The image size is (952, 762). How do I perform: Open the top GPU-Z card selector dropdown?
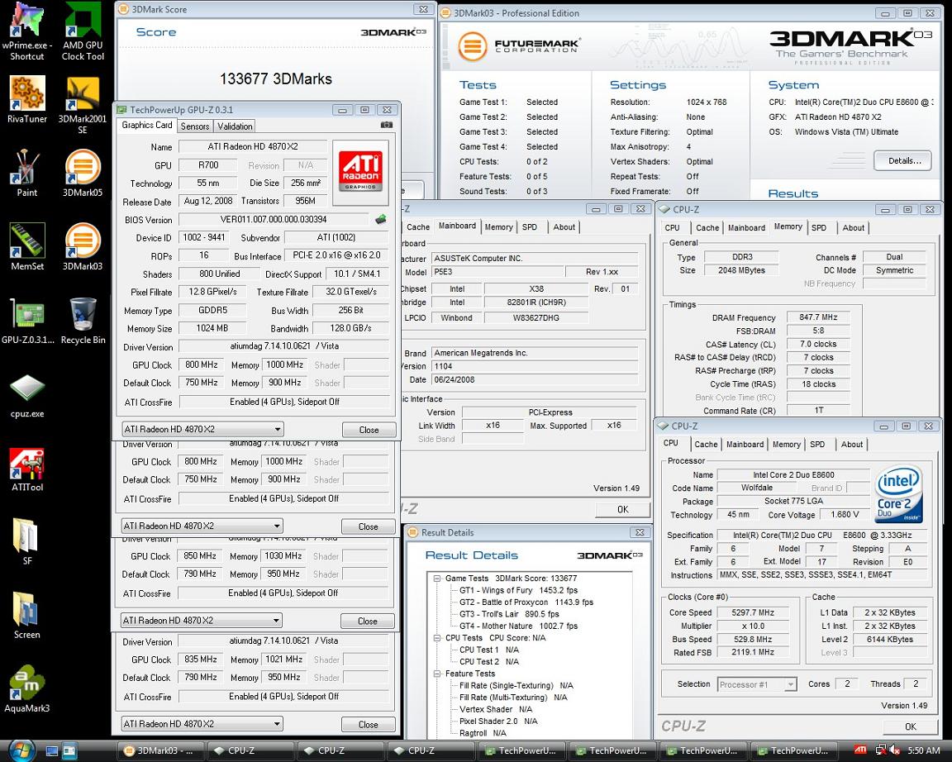click(x=202, y=429)
